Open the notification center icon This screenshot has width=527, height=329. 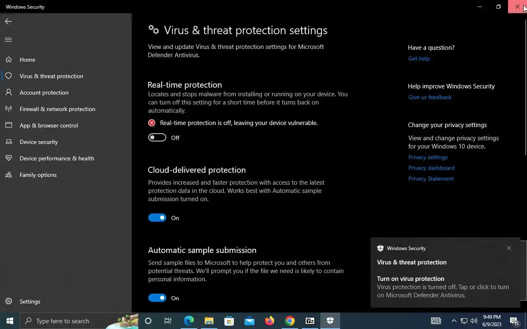click(514, 321)
